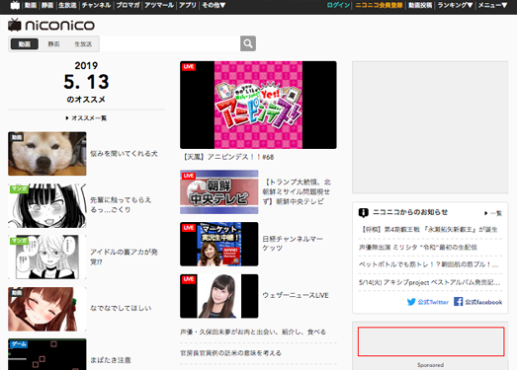The width and height of the screenshot is (517, 370).
Task: Open the official Twitter bird icon
Action: pyautogui.click(x=411, y=302)
